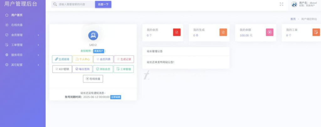This screenshot has width=321, height=127.
Task: Click the orange 我的工单 card icon
Action: [316, 32]
